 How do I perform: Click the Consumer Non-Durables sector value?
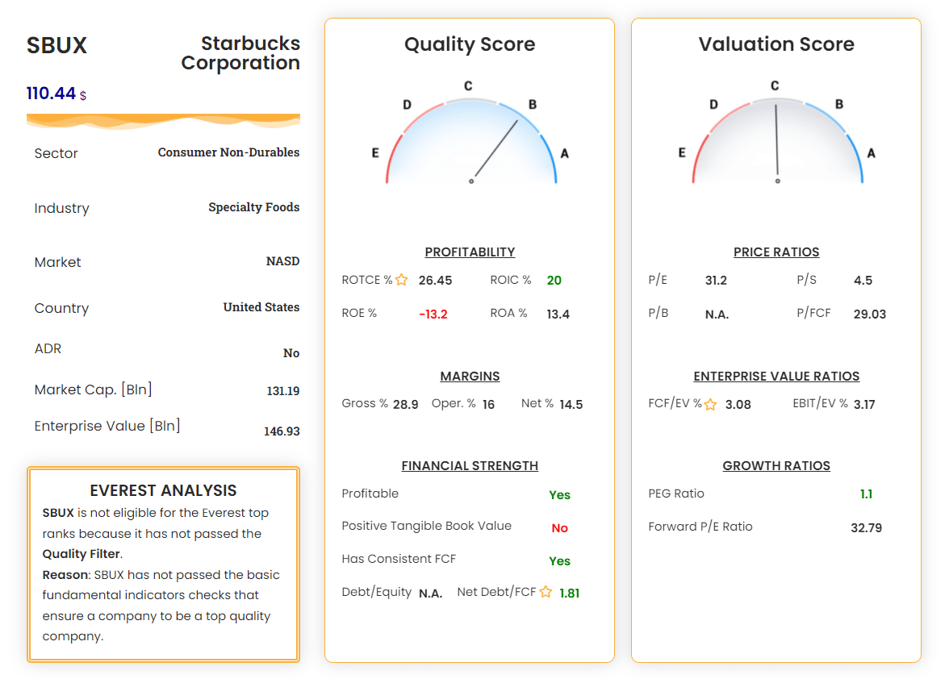point(229,152)
